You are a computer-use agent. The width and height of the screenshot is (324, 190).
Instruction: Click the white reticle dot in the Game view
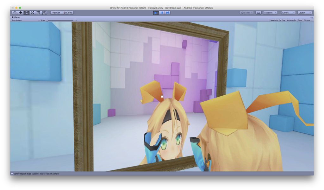[x=162, y=97]
